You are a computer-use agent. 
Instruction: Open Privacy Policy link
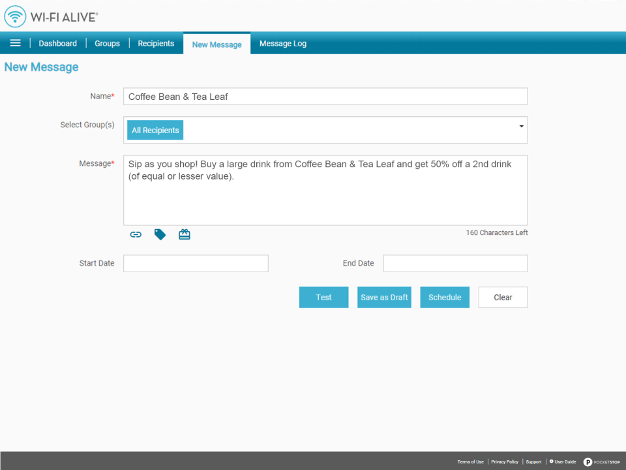point(505,462)
